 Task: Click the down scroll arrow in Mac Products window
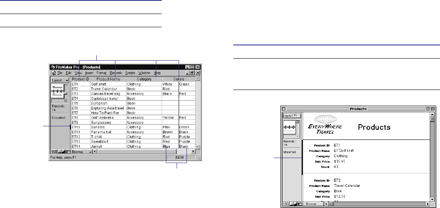click(432, 199)
